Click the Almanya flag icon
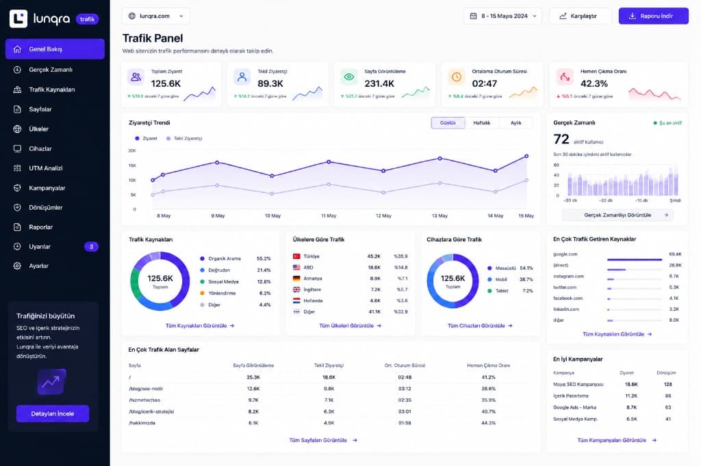Image resolution: width=701 pixels, height=466 pixels. point(296,279)
